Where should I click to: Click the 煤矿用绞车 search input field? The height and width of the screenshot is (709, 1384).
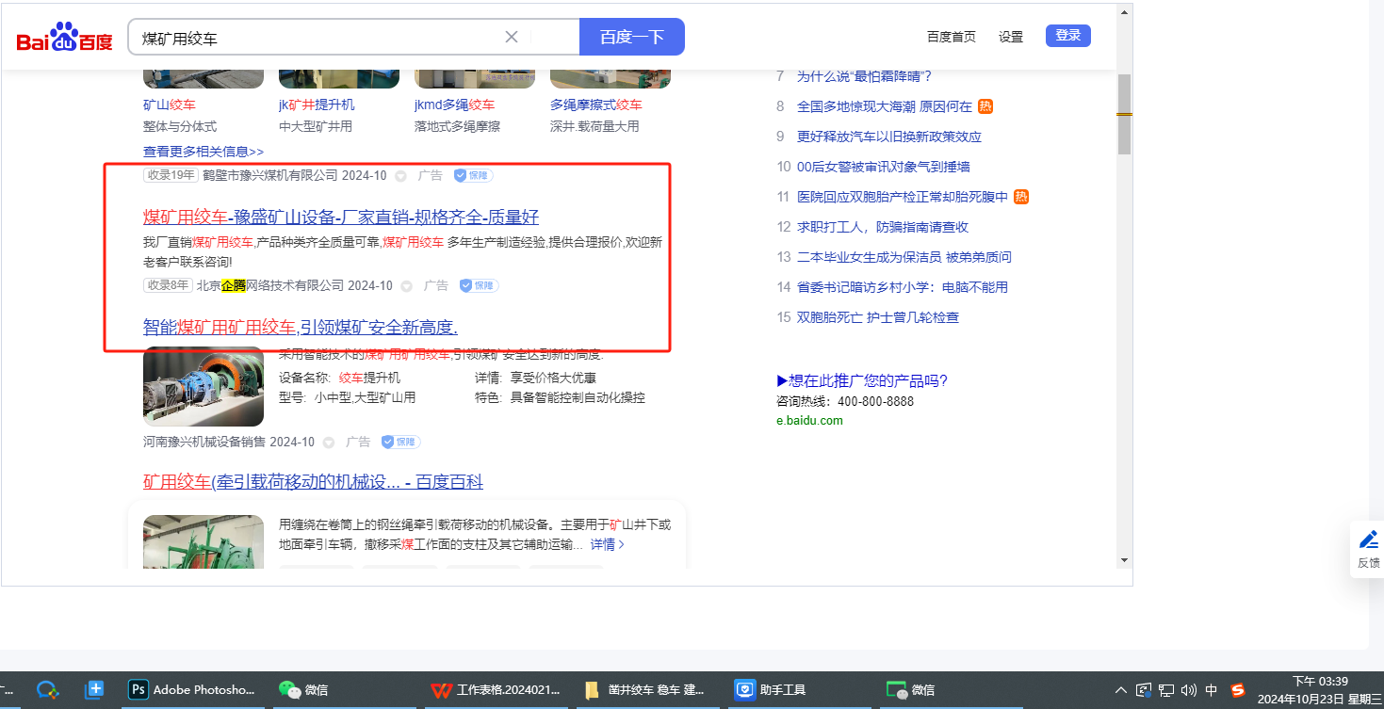coord(320,38)
